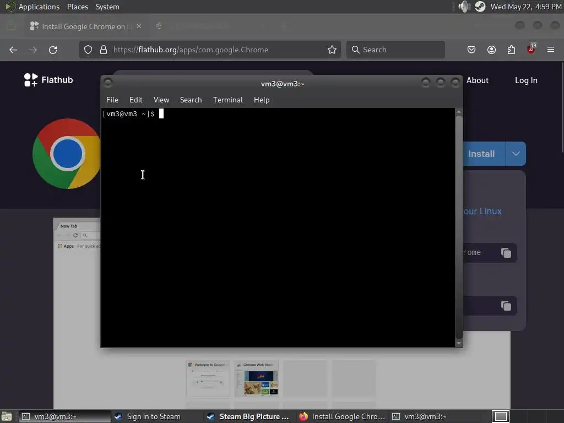This screenshot has width=564, height=423.
Task: Open the Pocket save icon
Action: pos(471,50)
